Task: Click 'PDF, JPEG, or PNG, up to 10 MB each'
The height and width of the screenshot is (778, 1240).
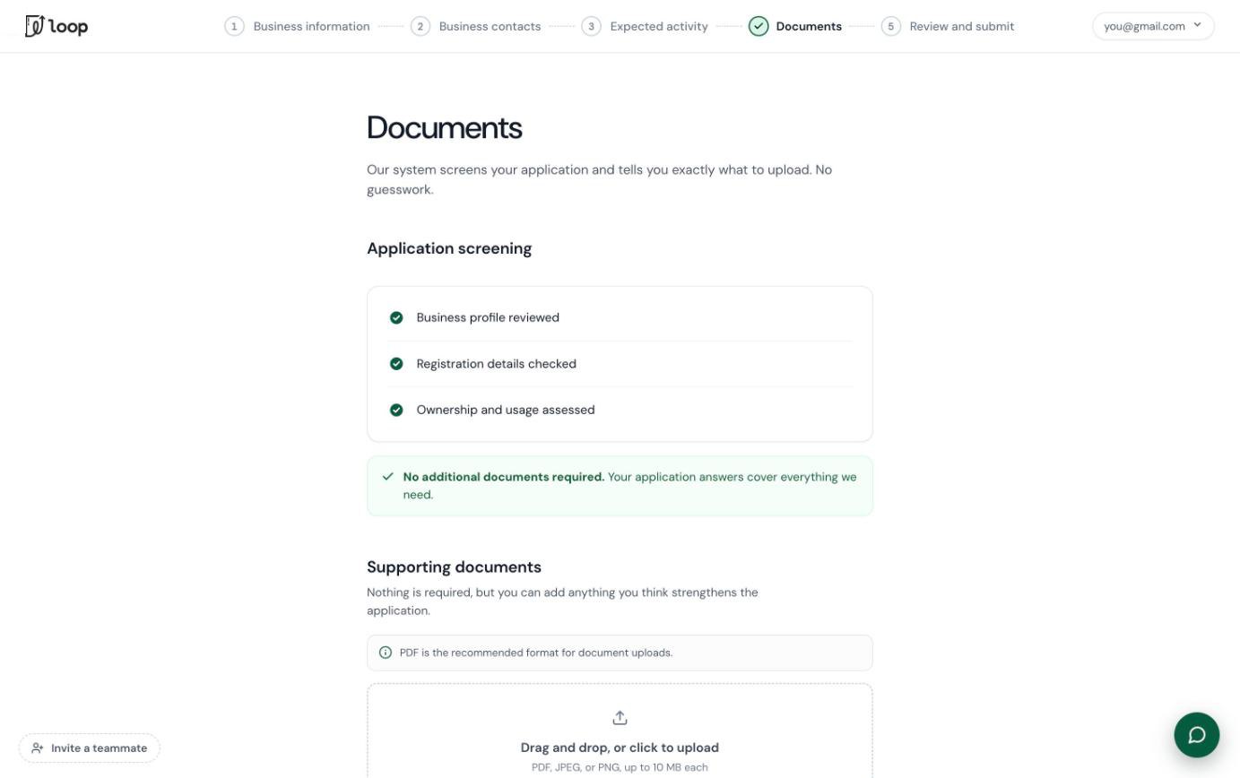Action: pos(620,767)
